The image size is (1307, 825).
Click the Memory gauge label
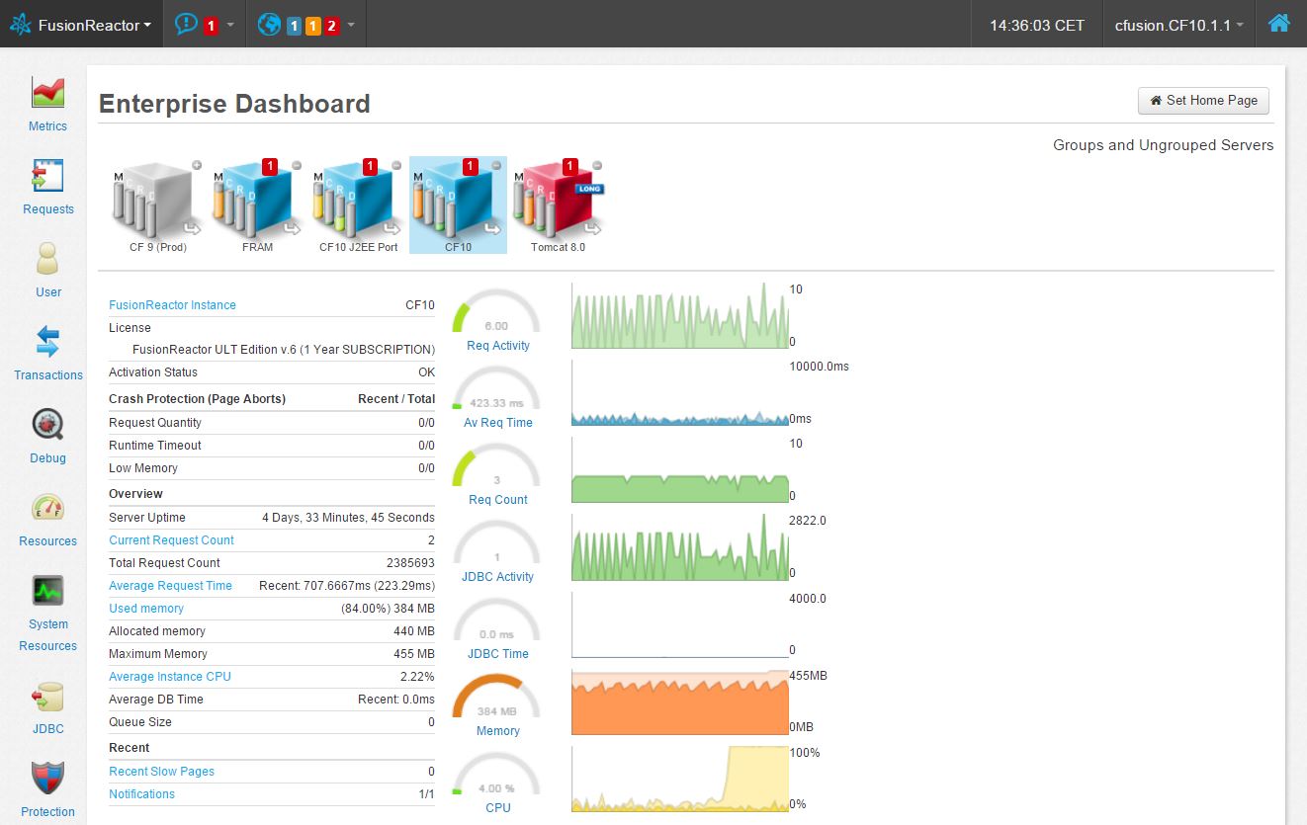click(498, 731)
